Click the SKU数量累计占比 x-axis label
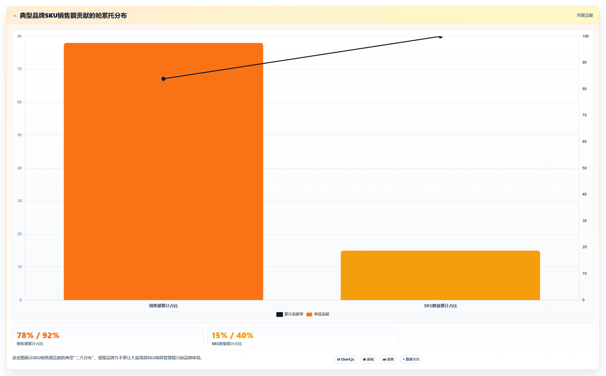This screenshot has width=606, height=376. tap(440, 306)
